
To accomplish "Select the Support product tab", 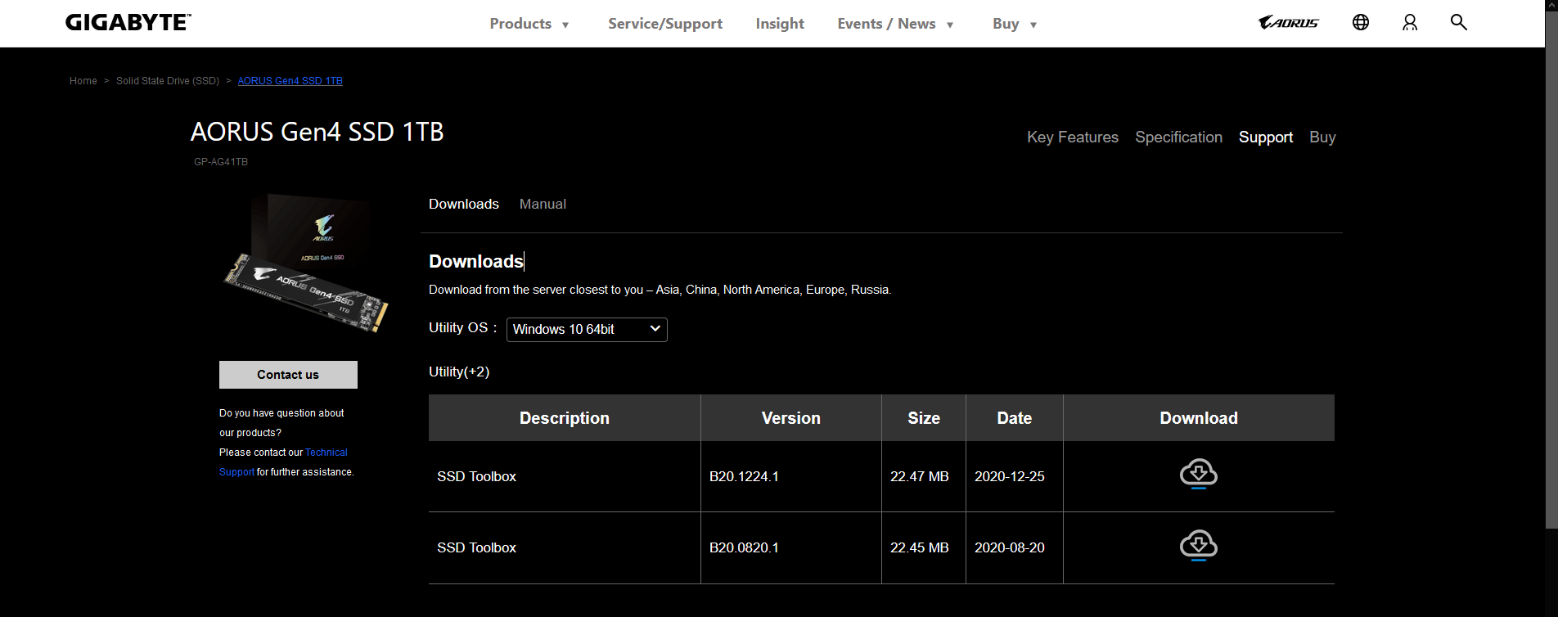I will pos(1266,137).
